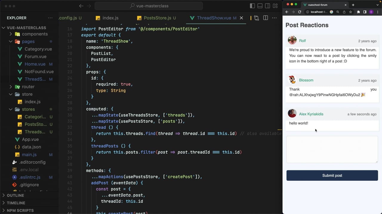The image size is (382, 214).
Task: Toggle primary sidebar layout icon in VS Code
Action: pos(252,6)
